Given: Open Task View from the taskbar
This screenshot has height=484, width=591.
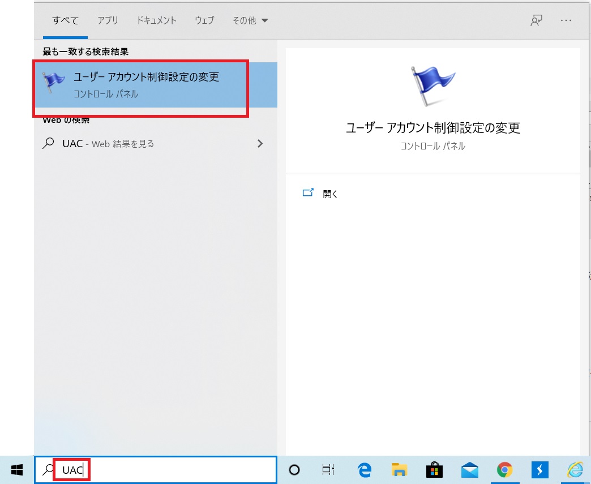Looking at the screenshot, I should pos(329,470).
